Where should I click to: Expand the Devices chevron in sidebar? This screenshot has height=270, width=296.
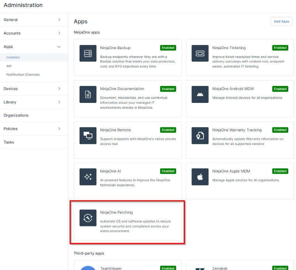(59, 89)
